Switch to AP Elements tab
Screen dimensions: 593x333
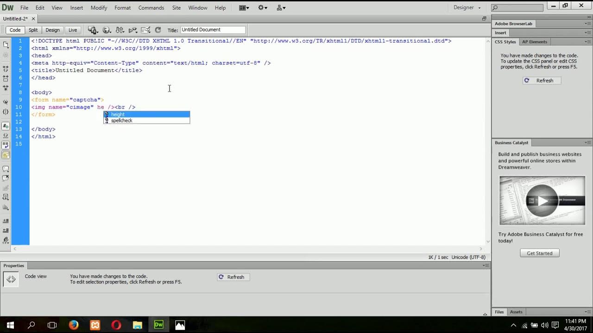(535, 42)
